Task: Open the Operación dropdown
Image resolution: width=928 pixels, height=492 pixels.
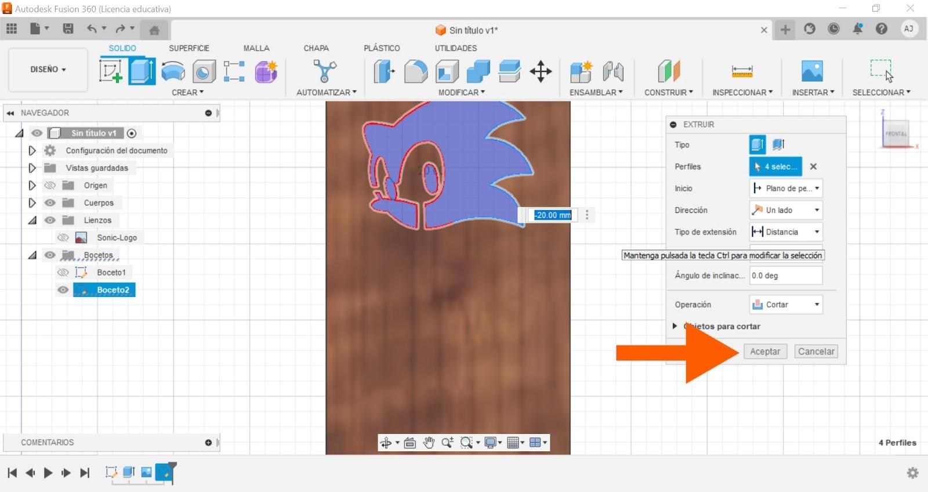Action: (786, 305)
